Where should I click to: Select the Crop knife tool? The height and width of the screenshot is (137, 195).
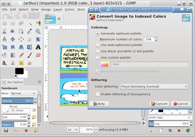30,39
